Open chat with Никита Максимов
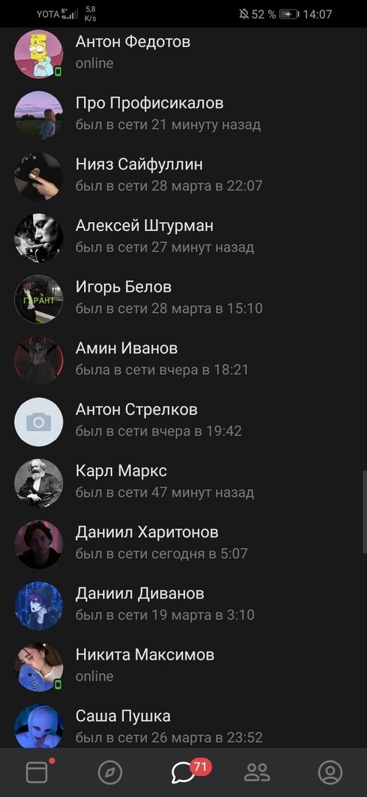Screen dimensions: 367x797 point(183,666)
